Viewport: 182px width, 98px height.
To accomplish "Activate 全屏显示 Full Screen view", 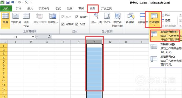I will 53,19.
